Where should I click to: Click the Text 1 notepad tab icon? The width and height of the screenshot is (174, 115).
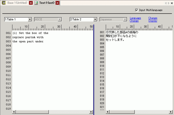tap(36, 3)
